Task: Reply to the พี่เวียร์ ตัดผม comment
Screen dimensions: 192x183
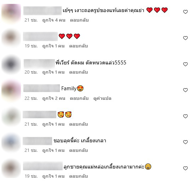Action: (x=79, y=72)
